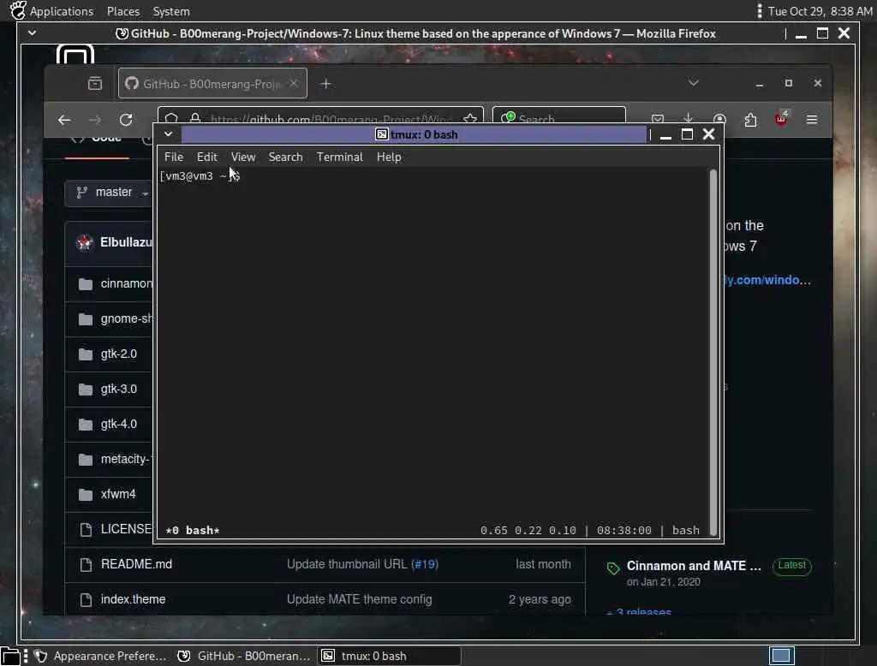Open the Terminal menu in terminal
This screenshot has width=877, height=666.
coord(339,158)
